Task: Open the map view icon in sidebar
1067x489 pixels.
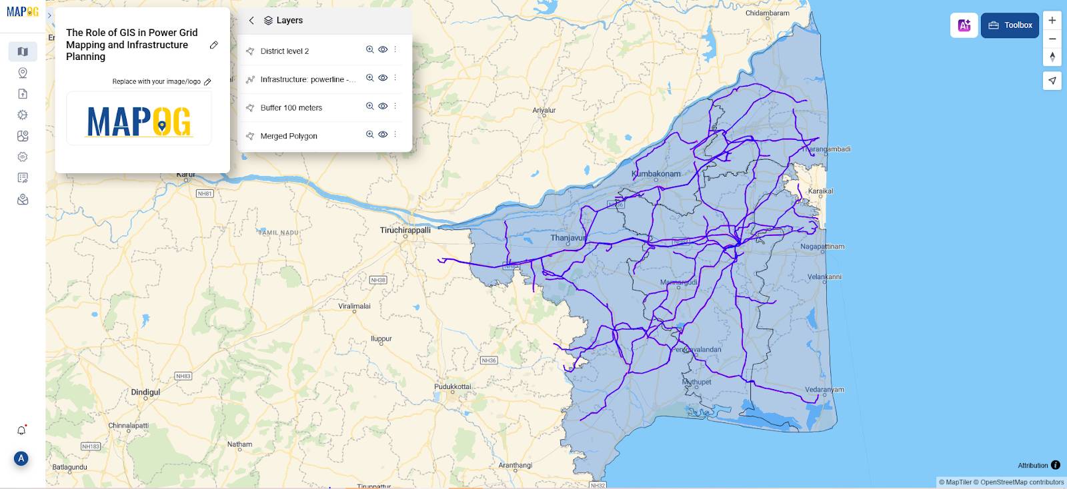Action: click(x=23, y=51)
